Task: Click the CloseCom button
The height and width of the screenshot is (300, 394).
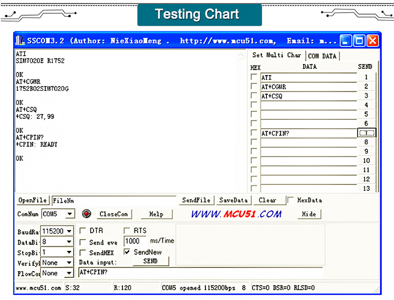Action: (x=113, y=214)
